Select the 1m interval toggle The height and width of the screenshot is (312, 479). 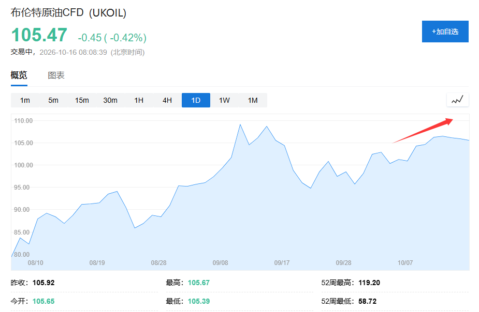pos(25,100)
